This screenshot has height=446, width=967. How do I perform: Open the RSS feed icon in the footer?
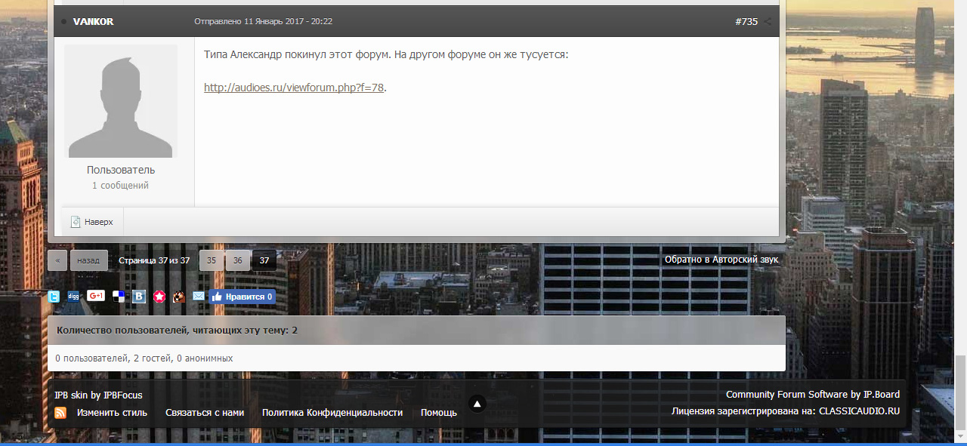tap(60, 413)
